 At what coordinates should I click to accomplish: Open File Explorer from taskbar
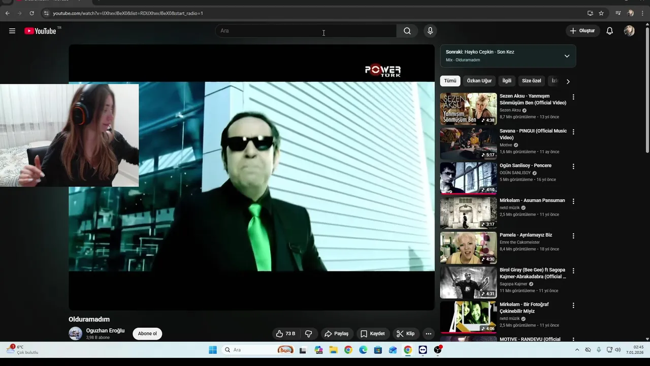(x=333, y=350)
